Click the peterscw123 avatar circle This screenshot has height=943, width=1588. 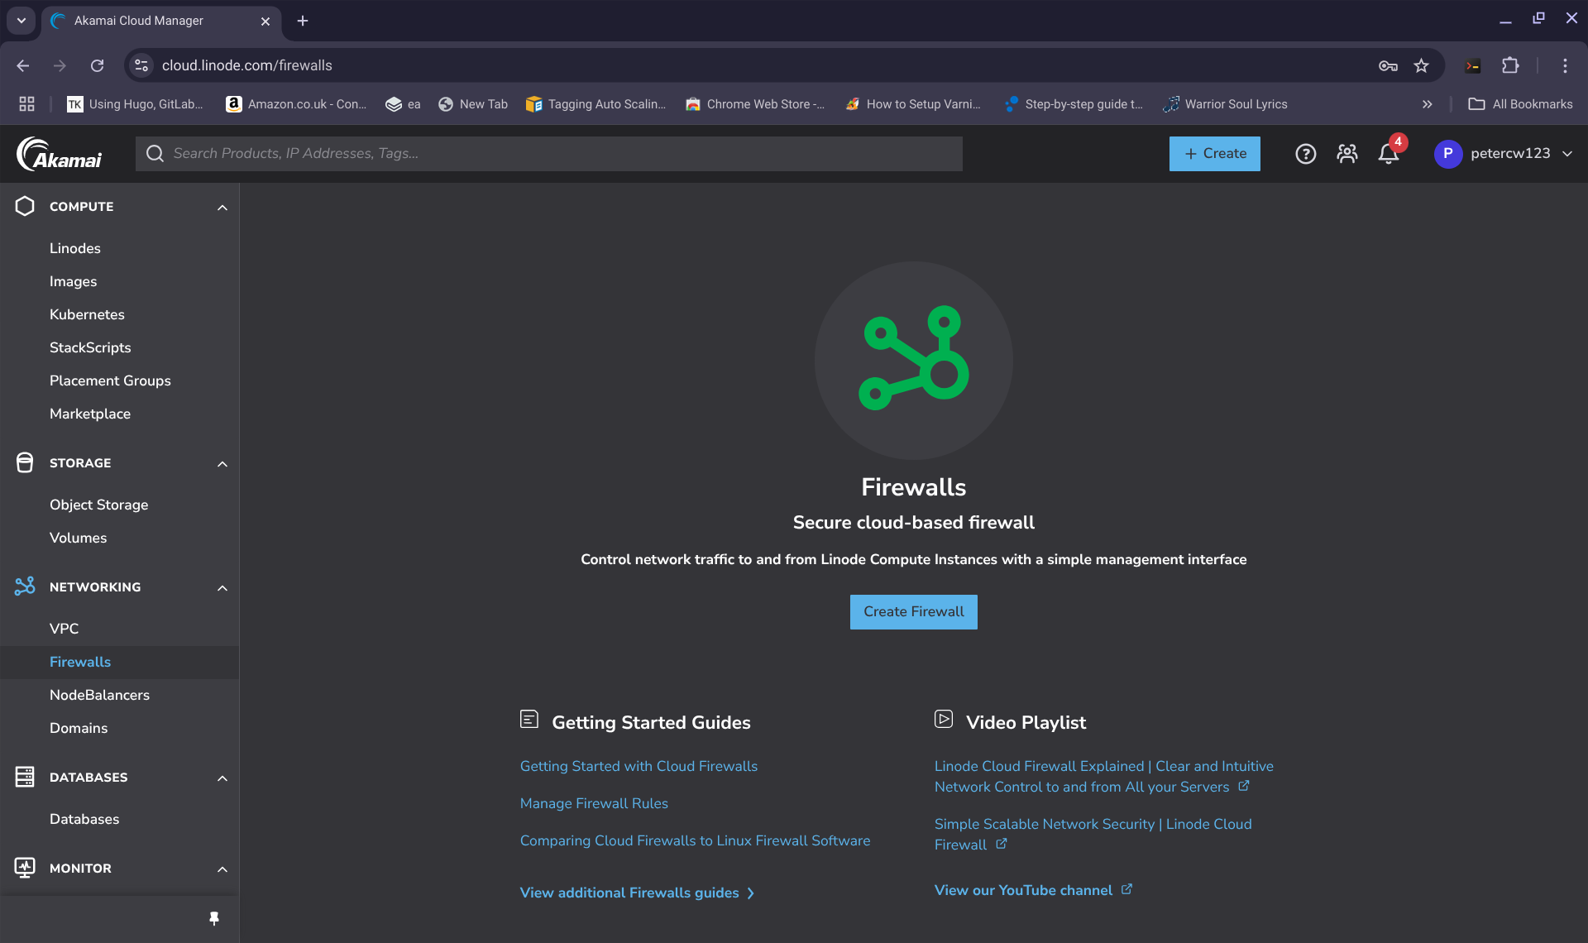[x=1447, y=154]
